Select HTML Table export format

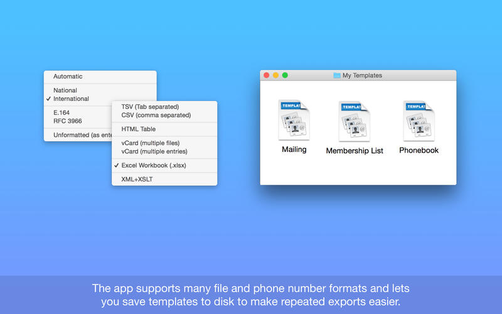pyautogui.click(x=139, y=129)
